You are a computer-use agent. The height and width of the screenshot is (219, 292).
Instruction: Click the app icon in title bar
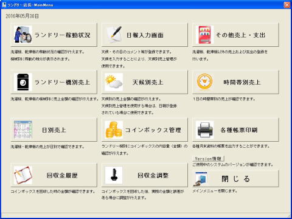click(4, 4)
